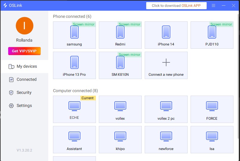Open the Settings section

tap(24, 106)
